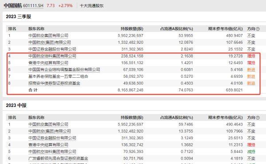Click 持股数量(股) column header in 中报 table

(132, 118)
